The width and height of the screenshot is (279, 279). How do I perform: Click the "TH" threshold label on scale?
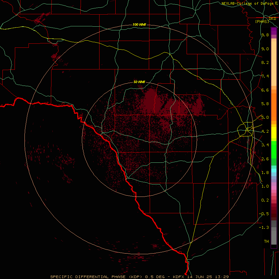tap(266, 241)
